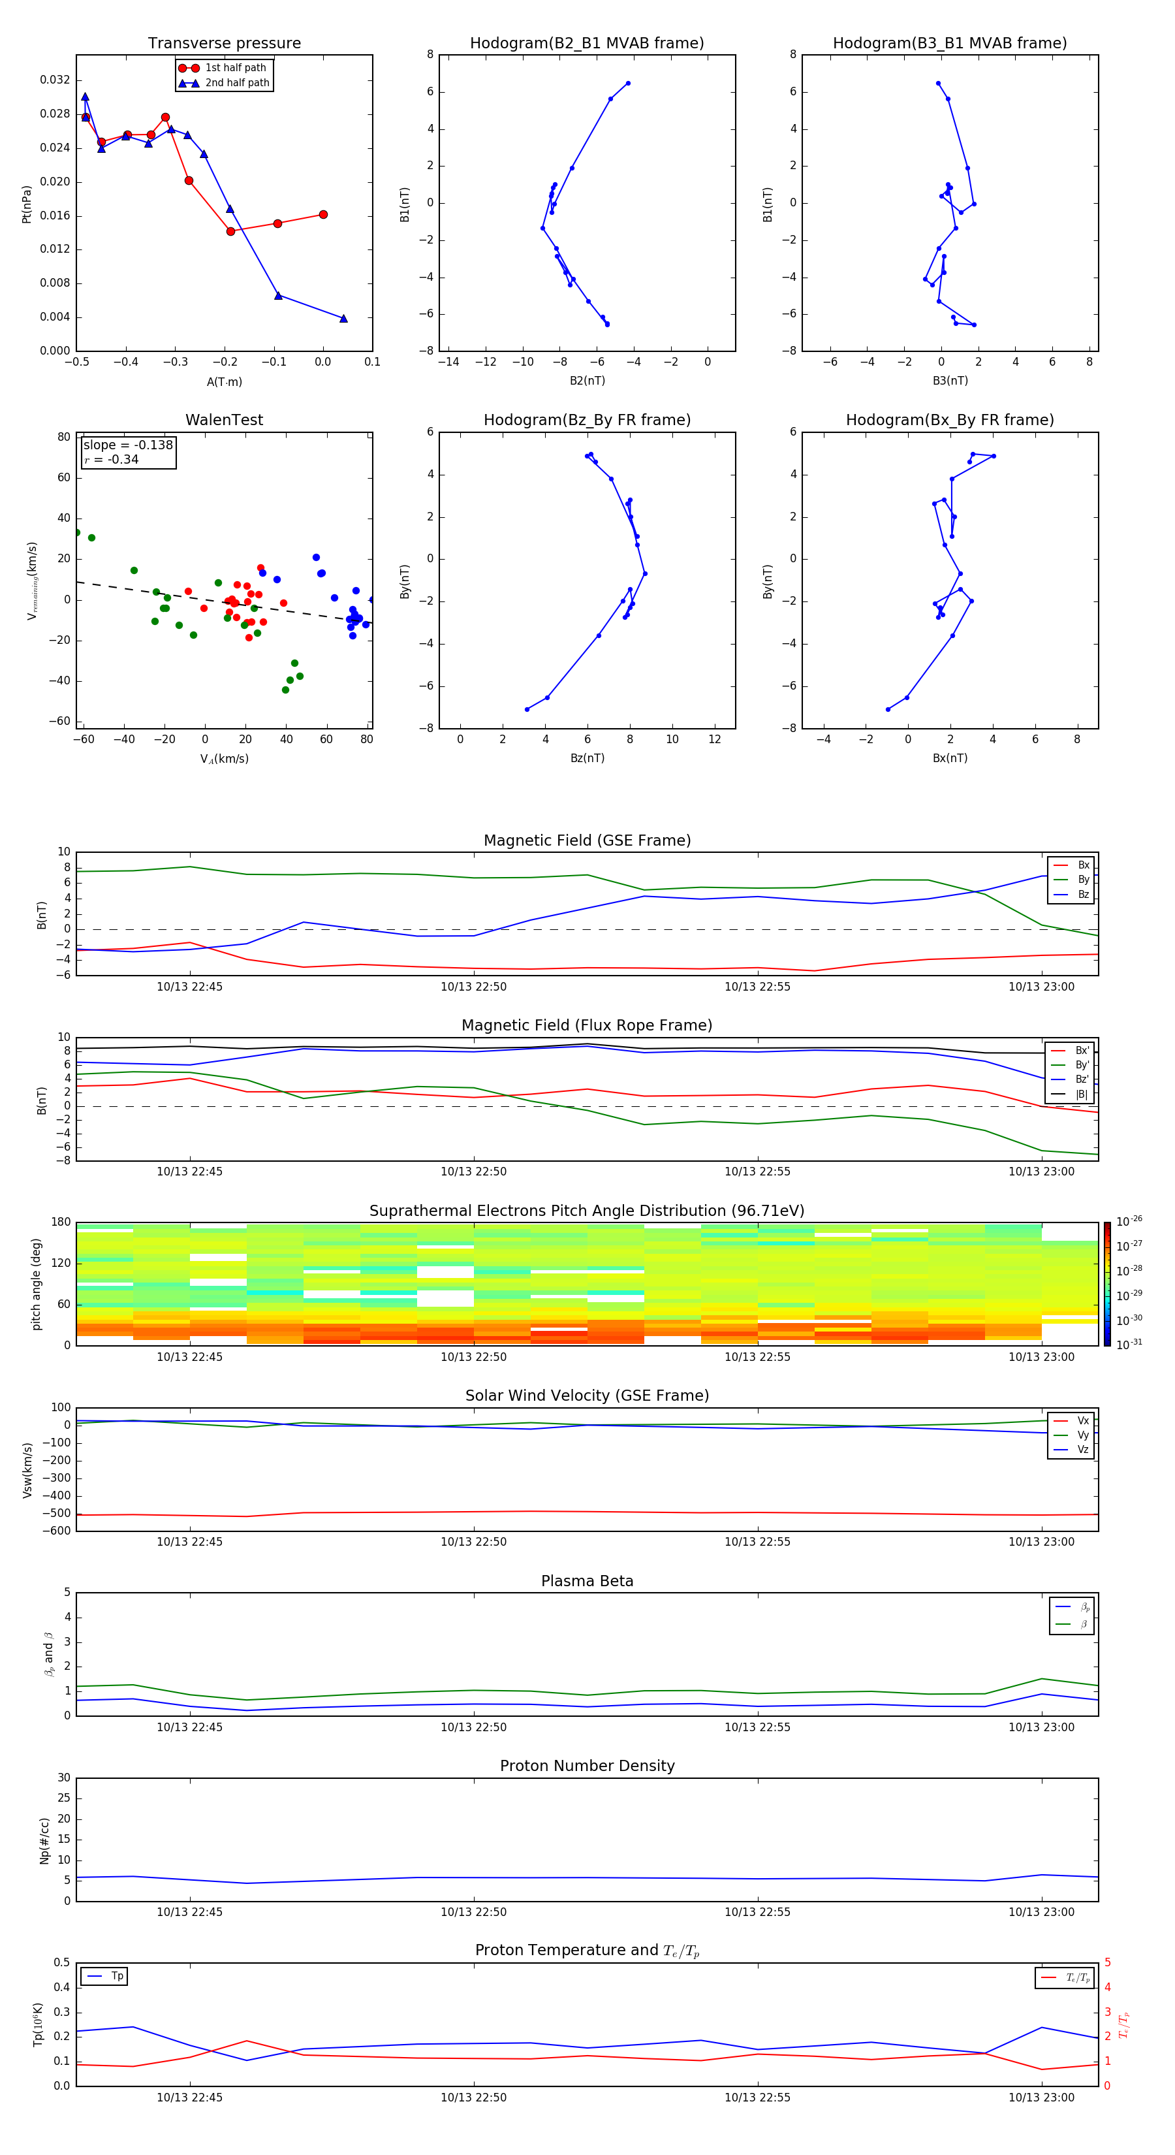Image resolution: width=1175 pixels, height=2155 pixels.
Task: Click the "10^-31" colorbar tick label
Action: [x=1129, y=1345]
